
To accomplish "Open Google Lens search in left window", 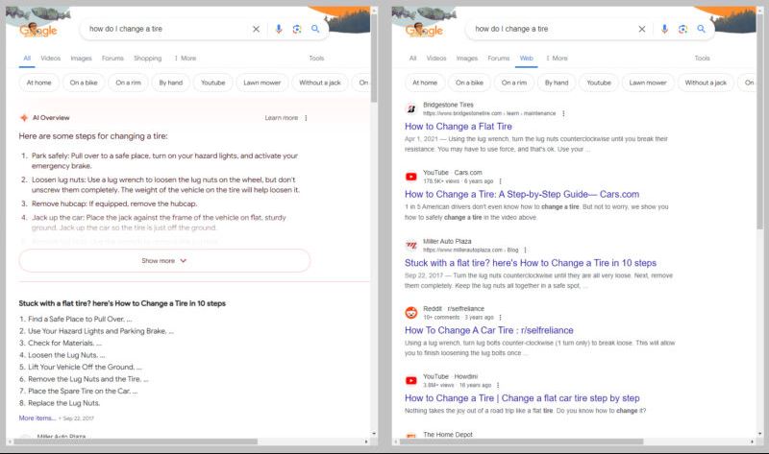I will (x=297, y=29).
